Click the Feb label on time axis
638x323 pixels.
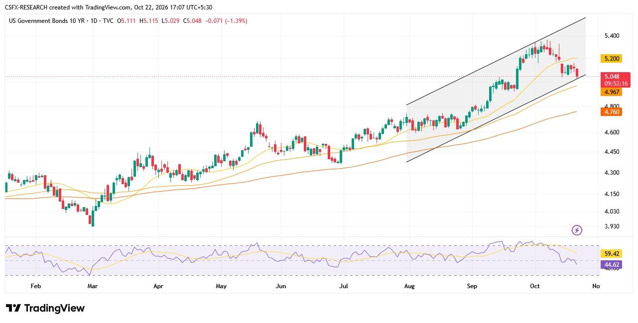click(35, 286)
